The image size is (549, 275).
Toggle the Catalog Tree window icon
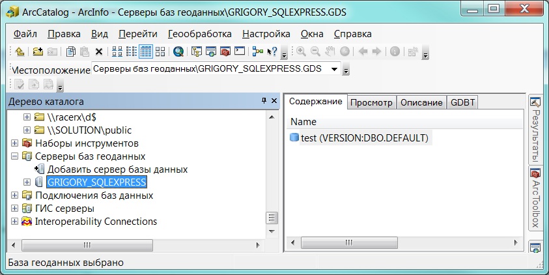[197, 52]
